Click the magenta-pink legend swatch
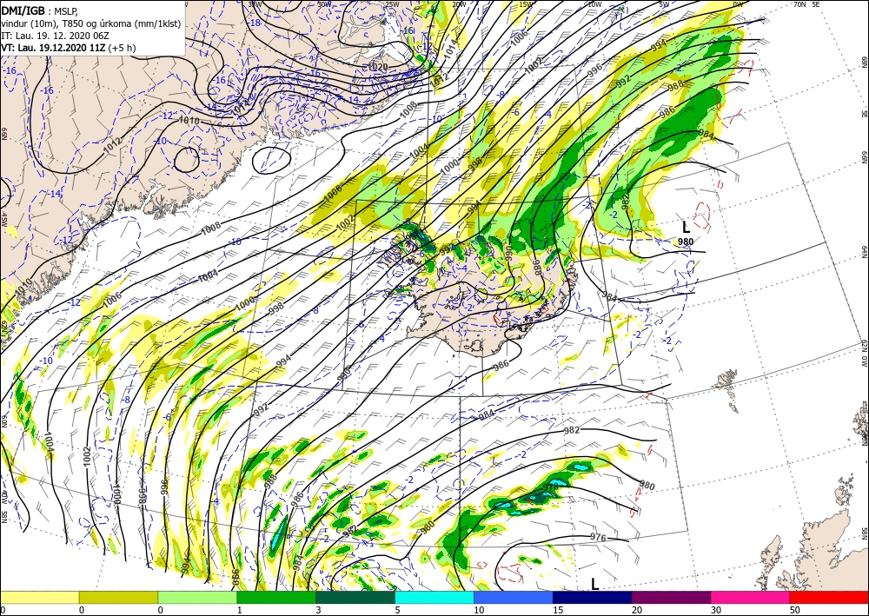 (x=751, y=597)
